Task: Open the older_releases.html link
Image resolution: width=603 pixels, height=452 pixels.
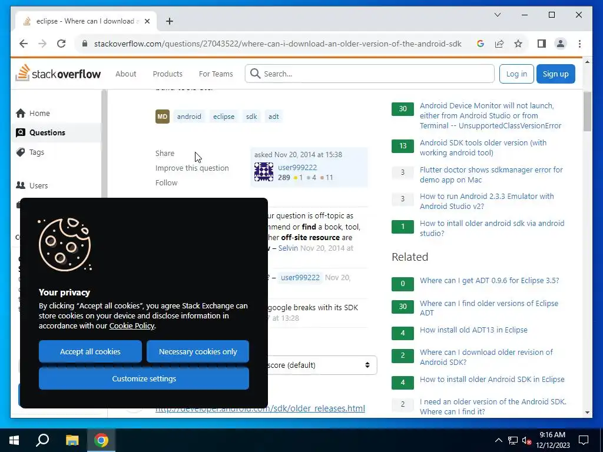Action: coord(260,408)
